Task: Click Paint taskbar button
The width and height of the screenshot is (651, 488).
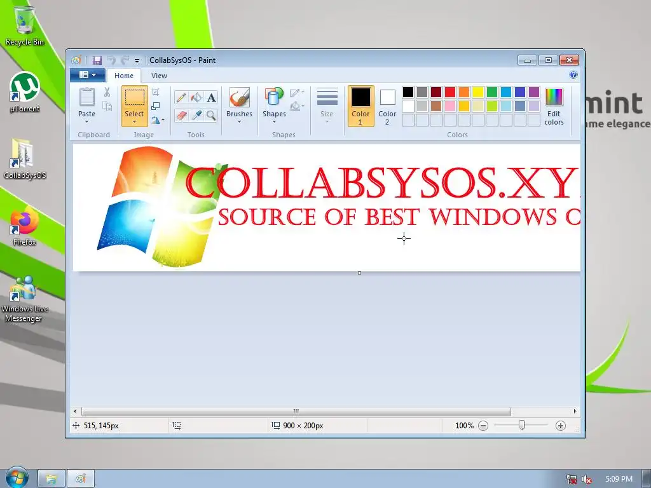Action: coord(81,479)
